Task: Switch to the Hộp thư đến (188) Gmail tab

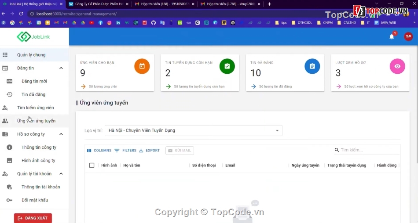Action: (164, 4)
